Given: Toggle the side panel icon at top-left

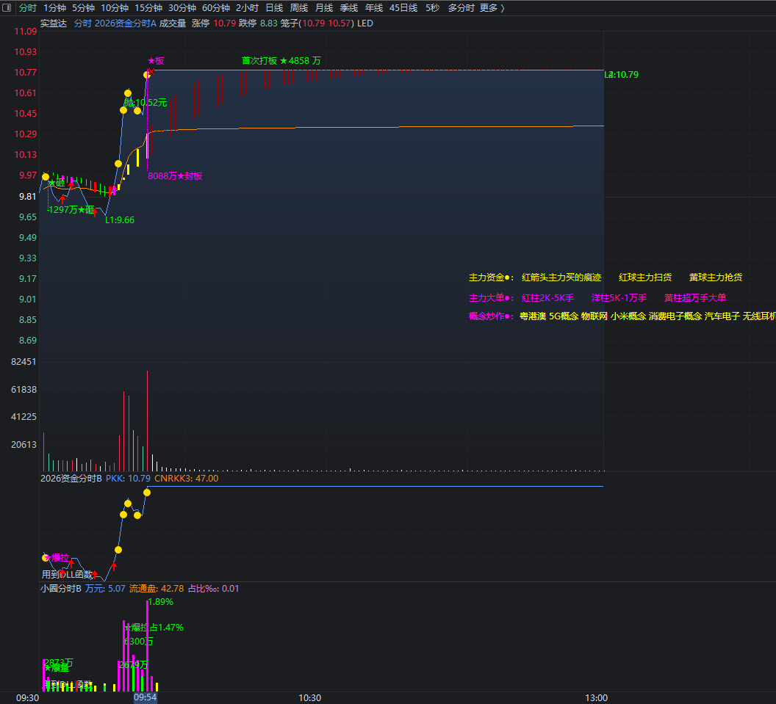Looking at the screenshot, I should (7, 8).
